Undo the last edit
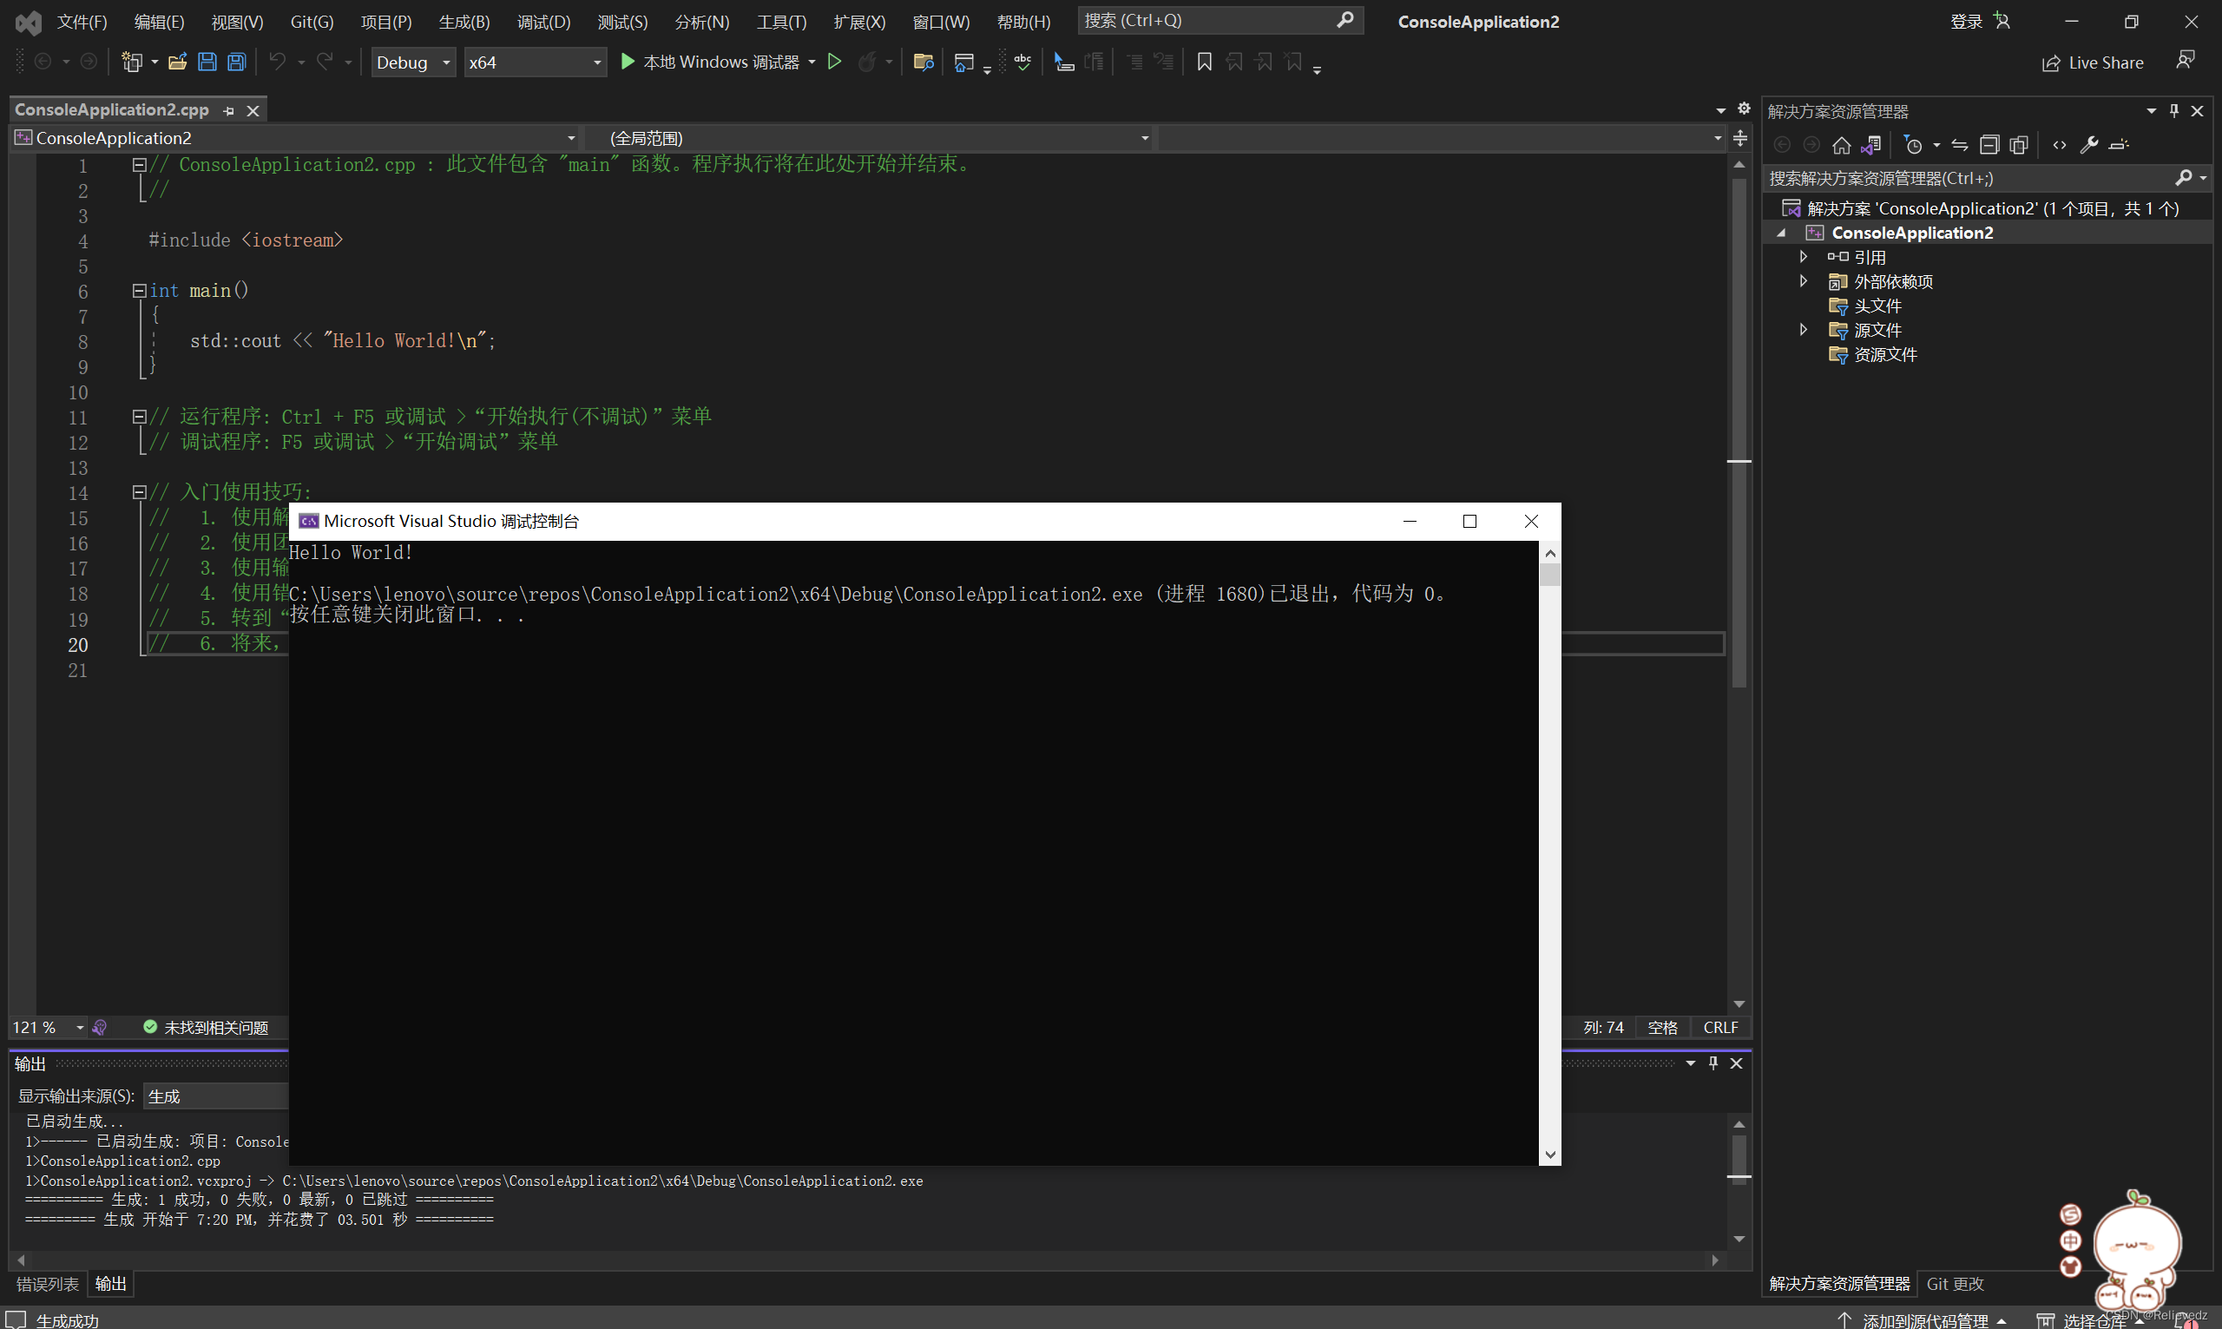This screenshot has width=2222, height=1329. click(278, 62)
